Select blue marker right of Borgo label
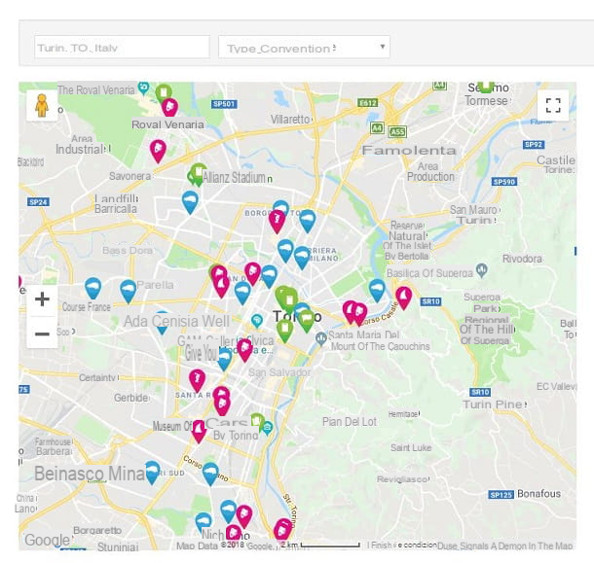This screenshot has width=594, height=563. click(308, 221)
